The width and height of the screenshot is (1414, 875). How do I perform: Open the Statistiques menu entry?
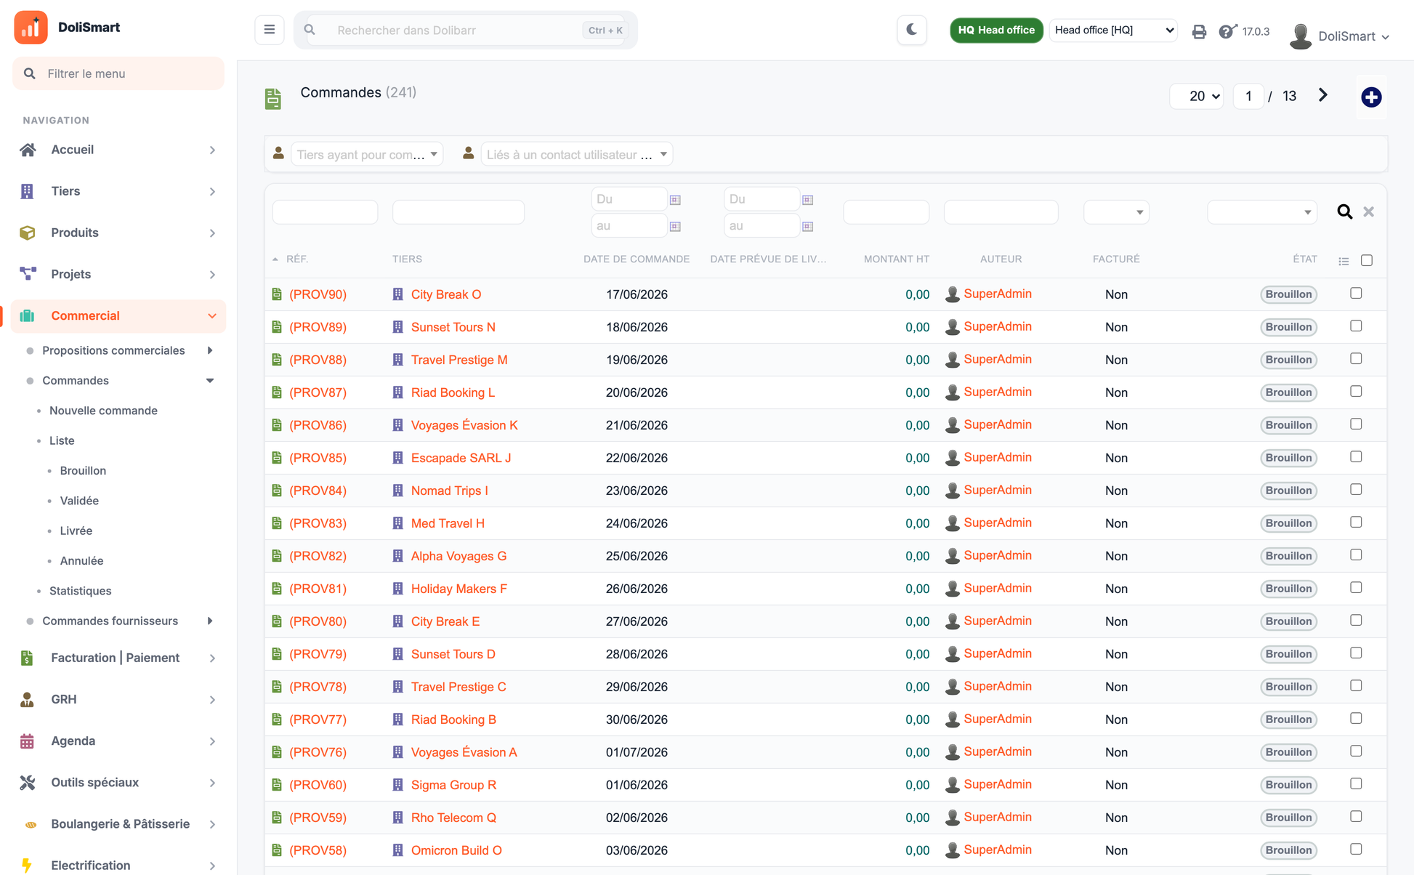point(80,591)
